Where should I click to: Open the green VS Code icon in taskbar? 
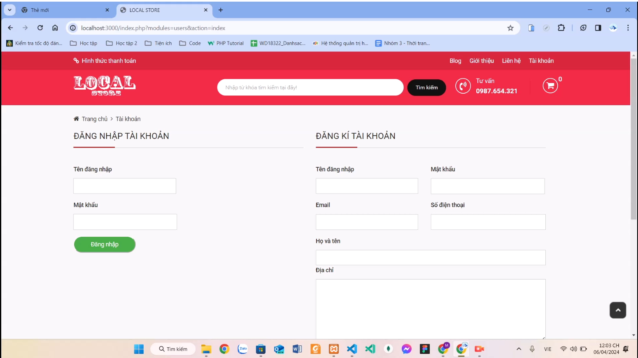(370, 349)
